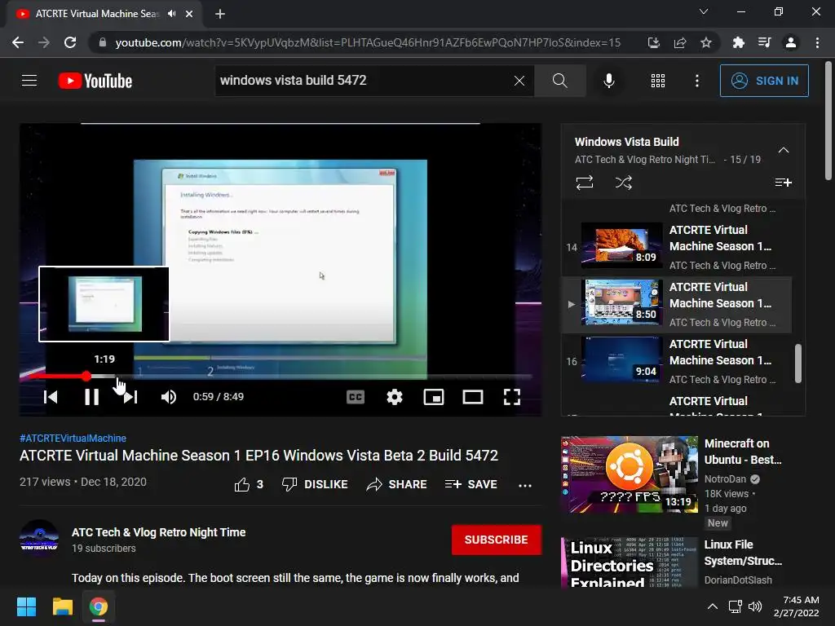This screenshot has height=626, width=835.
Task: Show hidden system tray icons
Action: click(x=713, y=606)
